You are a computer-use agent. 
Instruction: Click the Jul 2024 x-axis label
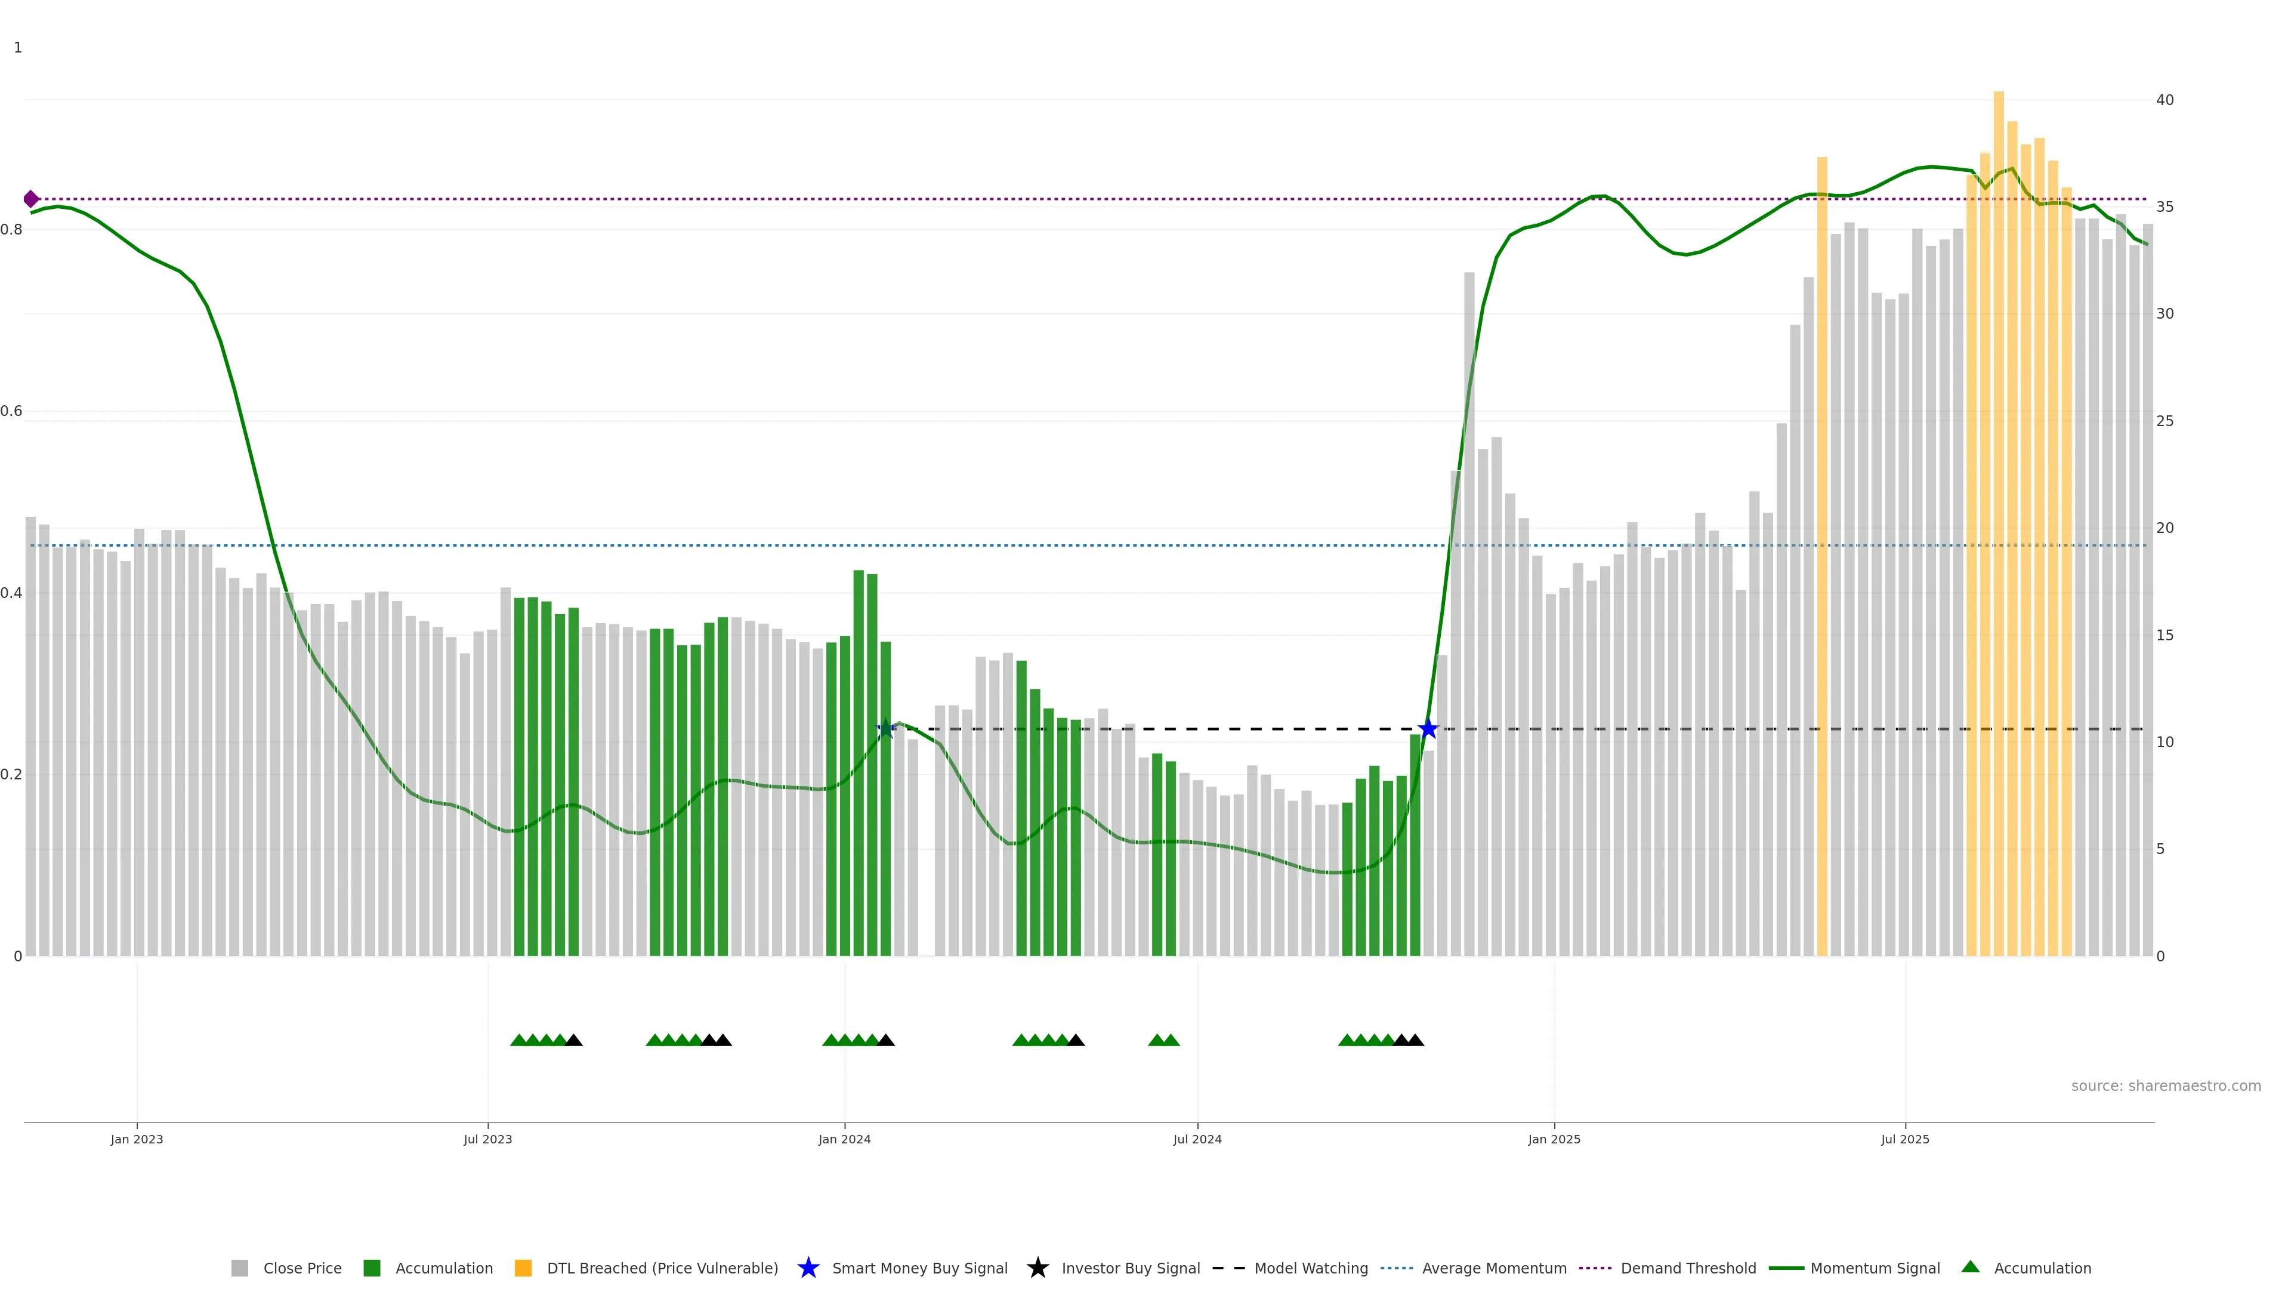(1197, 1140)
